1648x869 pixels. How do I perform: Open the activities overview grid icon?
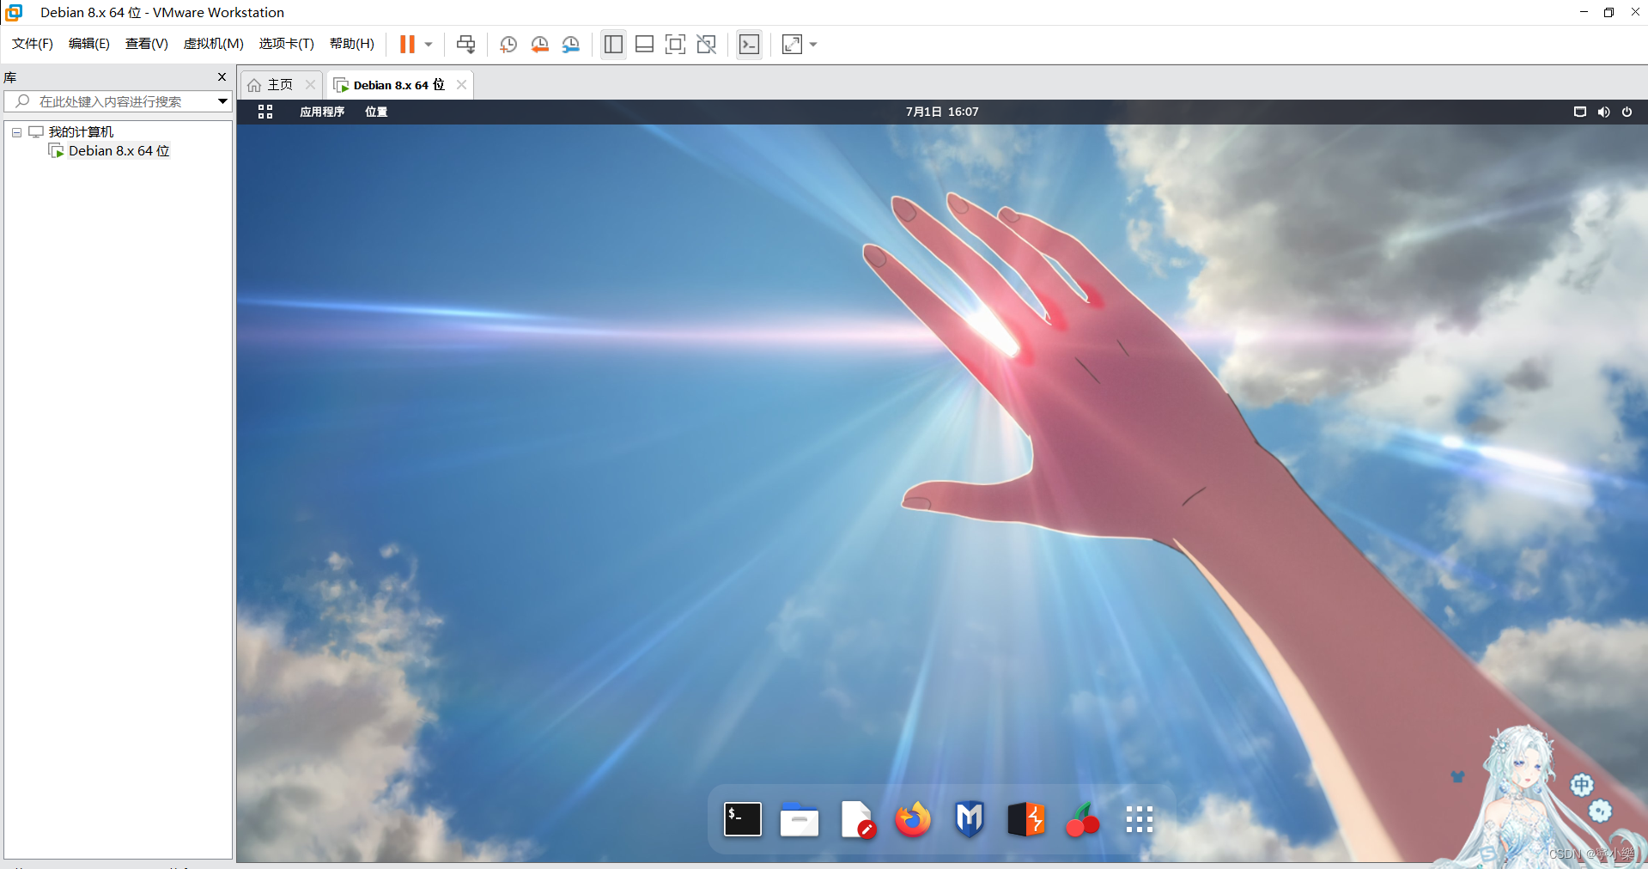point(265,112)
